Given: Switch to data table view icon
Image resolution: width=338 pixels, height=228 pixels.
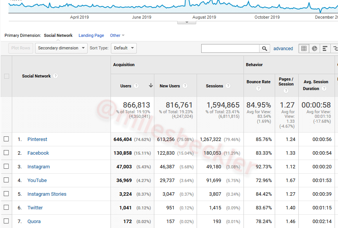Looking at the screenshot, I should [x=304, y=49].
